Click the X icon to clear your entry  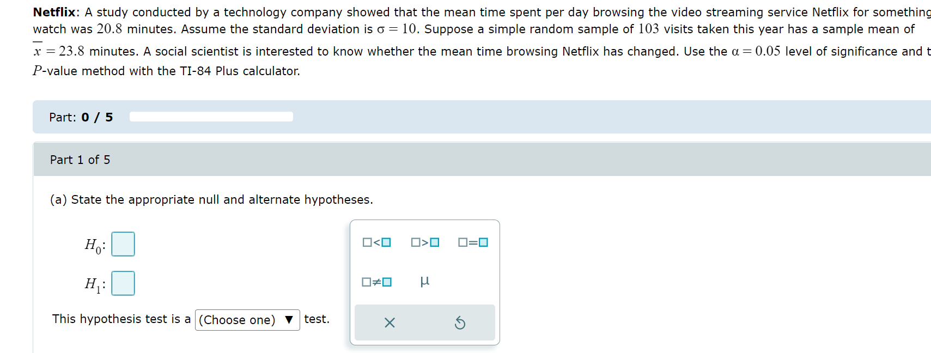(x=389, y=322)
